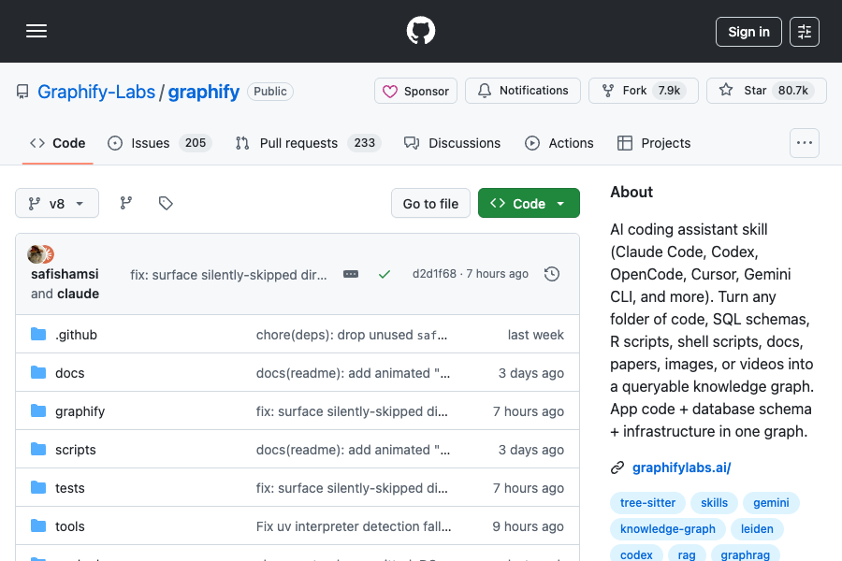Open tests row commit message link

pyautogui.click(x=352, y=488)
